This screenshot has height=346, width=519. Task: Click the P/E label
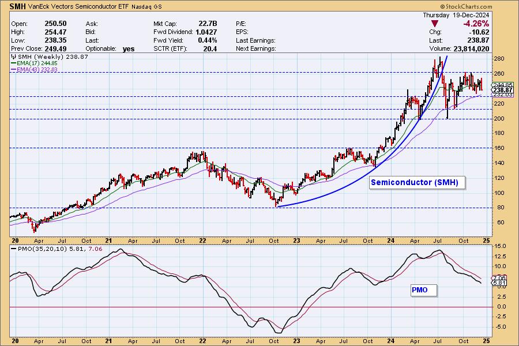click(x=241, y=24)
